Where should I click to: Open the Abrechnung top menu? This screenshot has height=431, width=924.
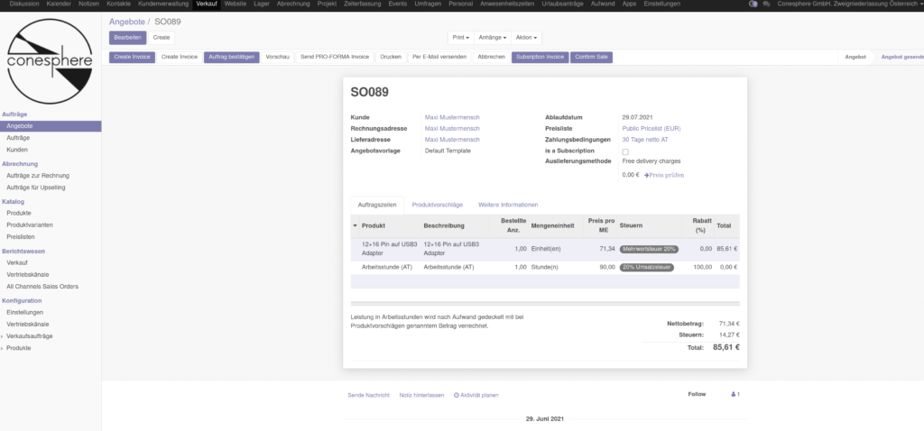[x=293, y=4]
